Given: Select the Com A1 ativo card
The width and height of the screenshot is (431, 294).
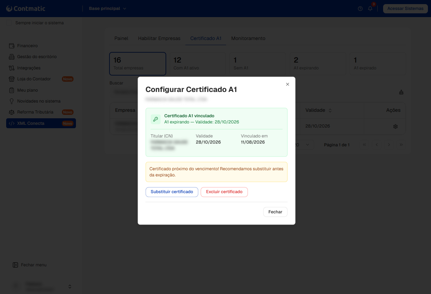Looking at the screenshot, I should pos(198,64).
